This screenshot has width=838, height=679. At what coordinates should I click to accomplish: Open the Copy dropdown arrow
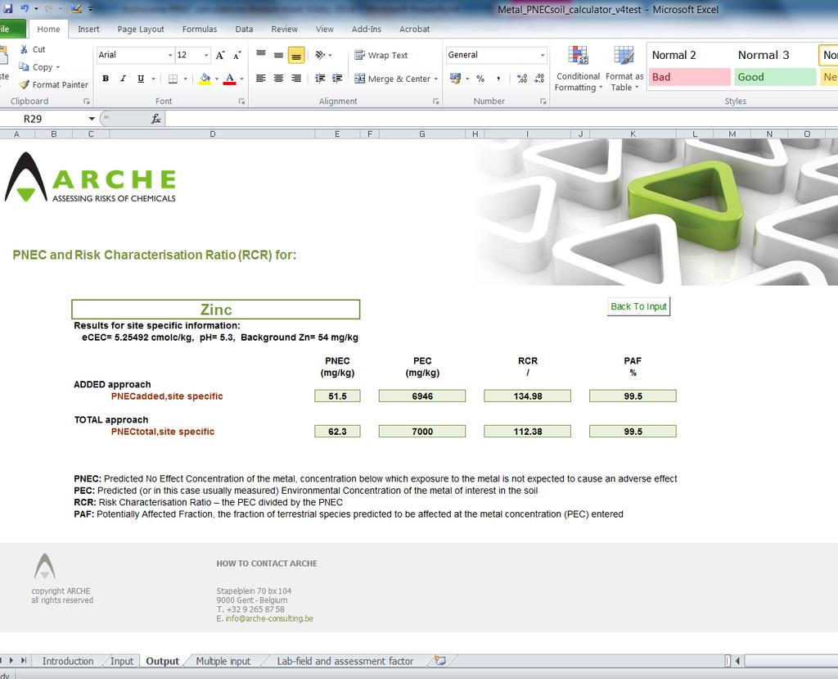(58, 67)
